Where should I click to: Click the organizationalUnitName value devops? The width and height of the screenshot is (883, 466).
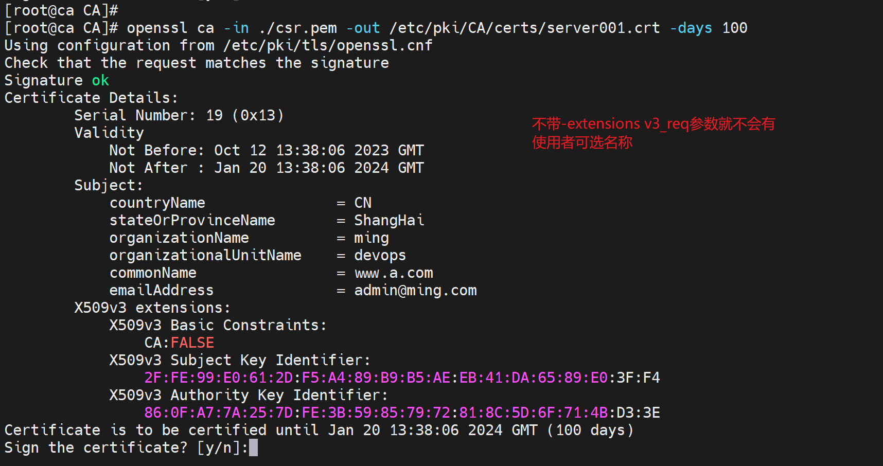pyautogui.click(x=380, y=255)
